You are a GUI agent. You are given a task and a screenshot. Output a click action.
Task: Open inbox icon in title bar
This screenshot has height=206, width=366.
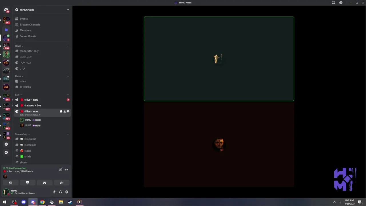333,3
